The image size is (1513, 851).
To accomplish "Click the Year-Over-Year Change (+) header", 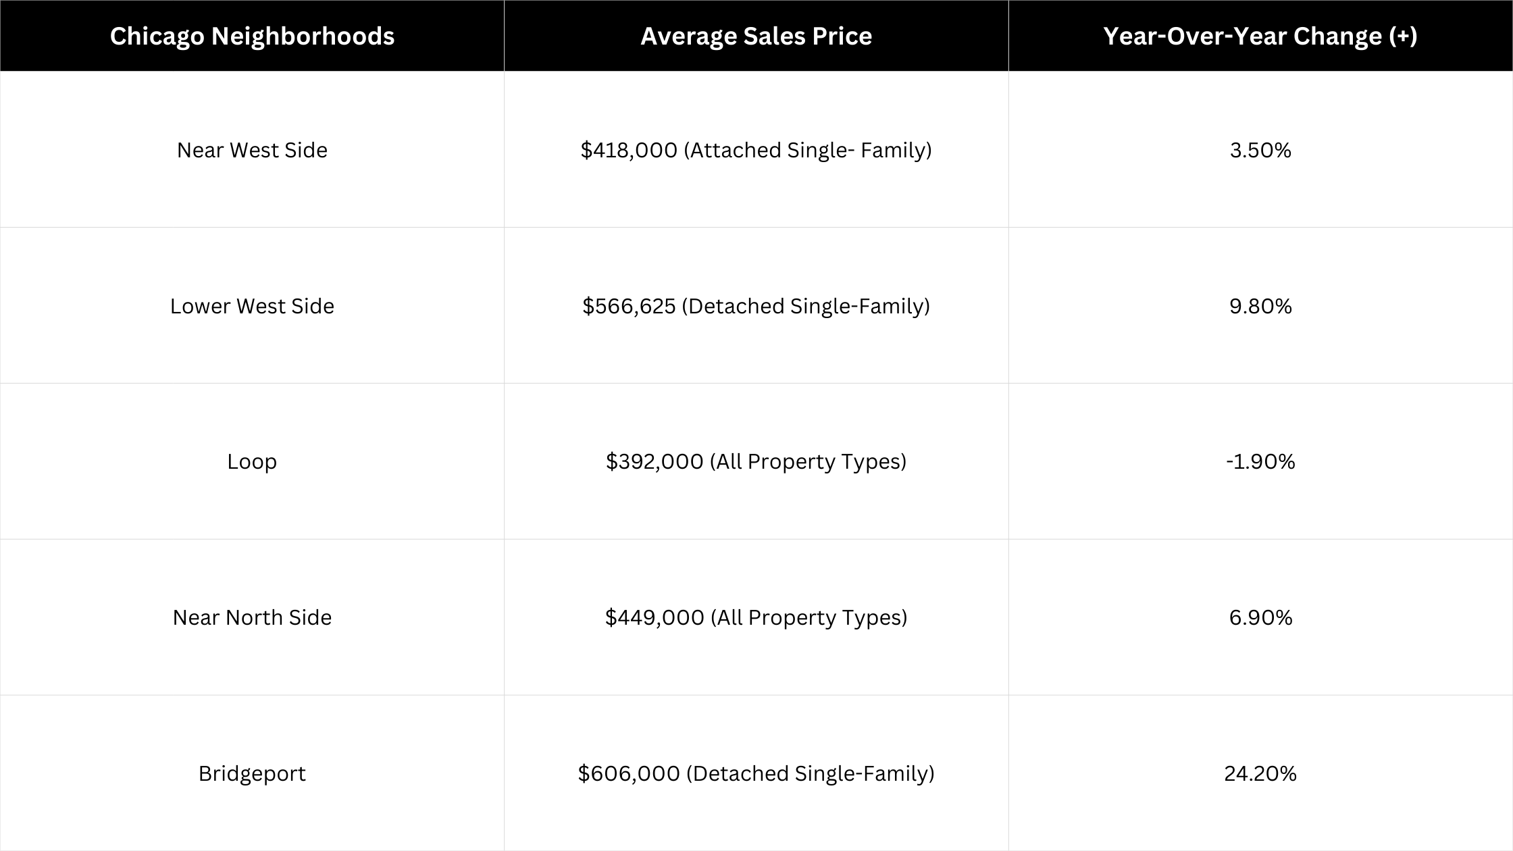I will coord(1260,36).
